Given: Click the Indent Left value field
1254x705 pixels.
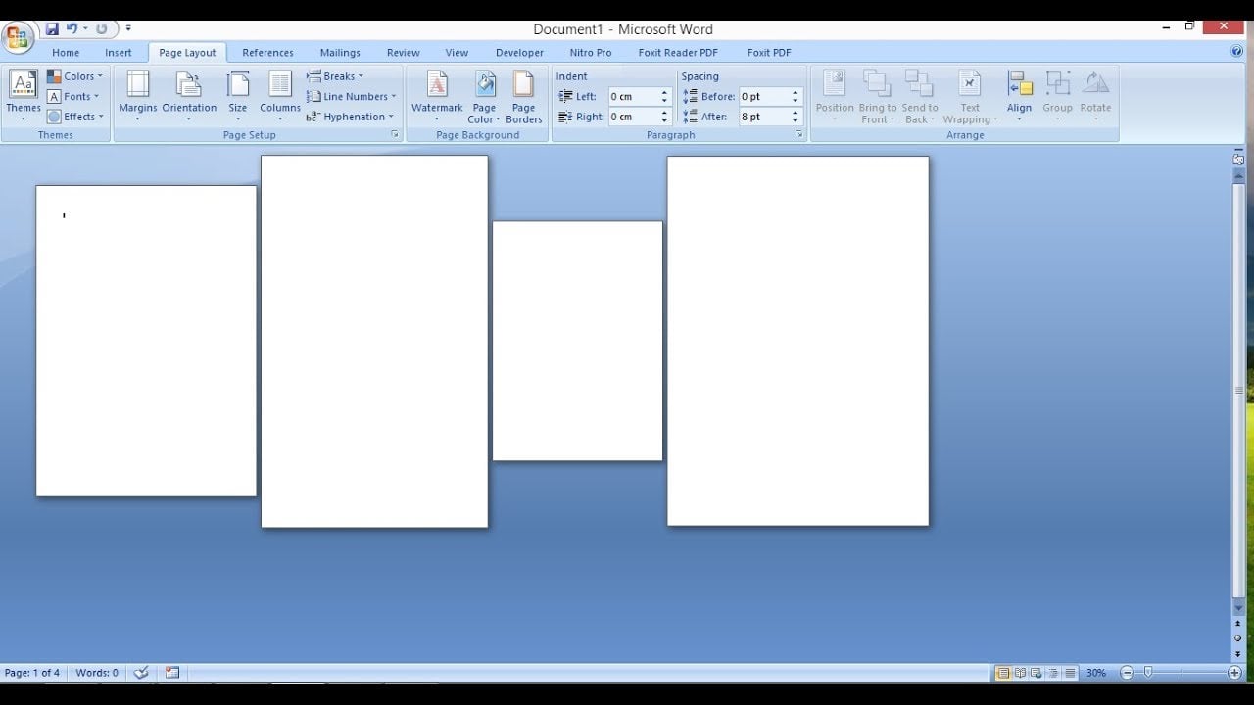Looking at the screenshot, I should 633,97.
